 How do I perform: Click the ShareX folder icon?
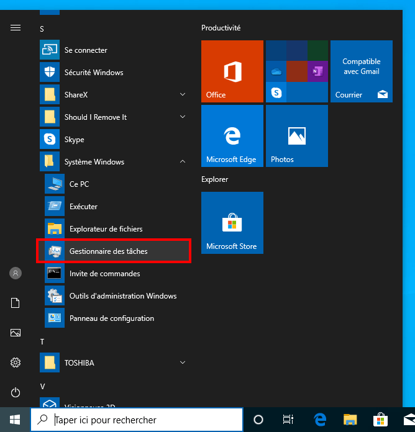pyautogui.click(x=50, y=94)
